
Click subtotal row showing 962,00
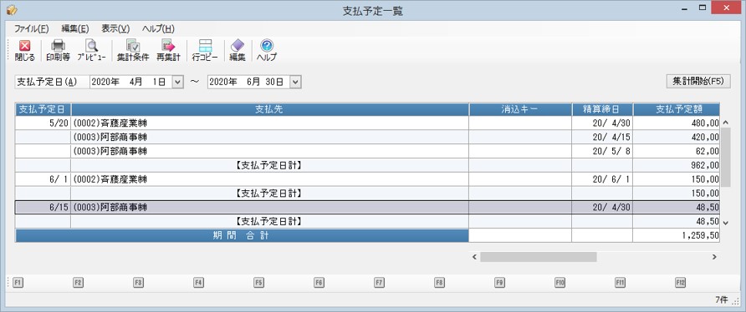(x=367, y=166)
